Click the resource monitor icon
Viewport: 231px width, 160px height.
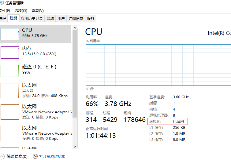point(35,156)
